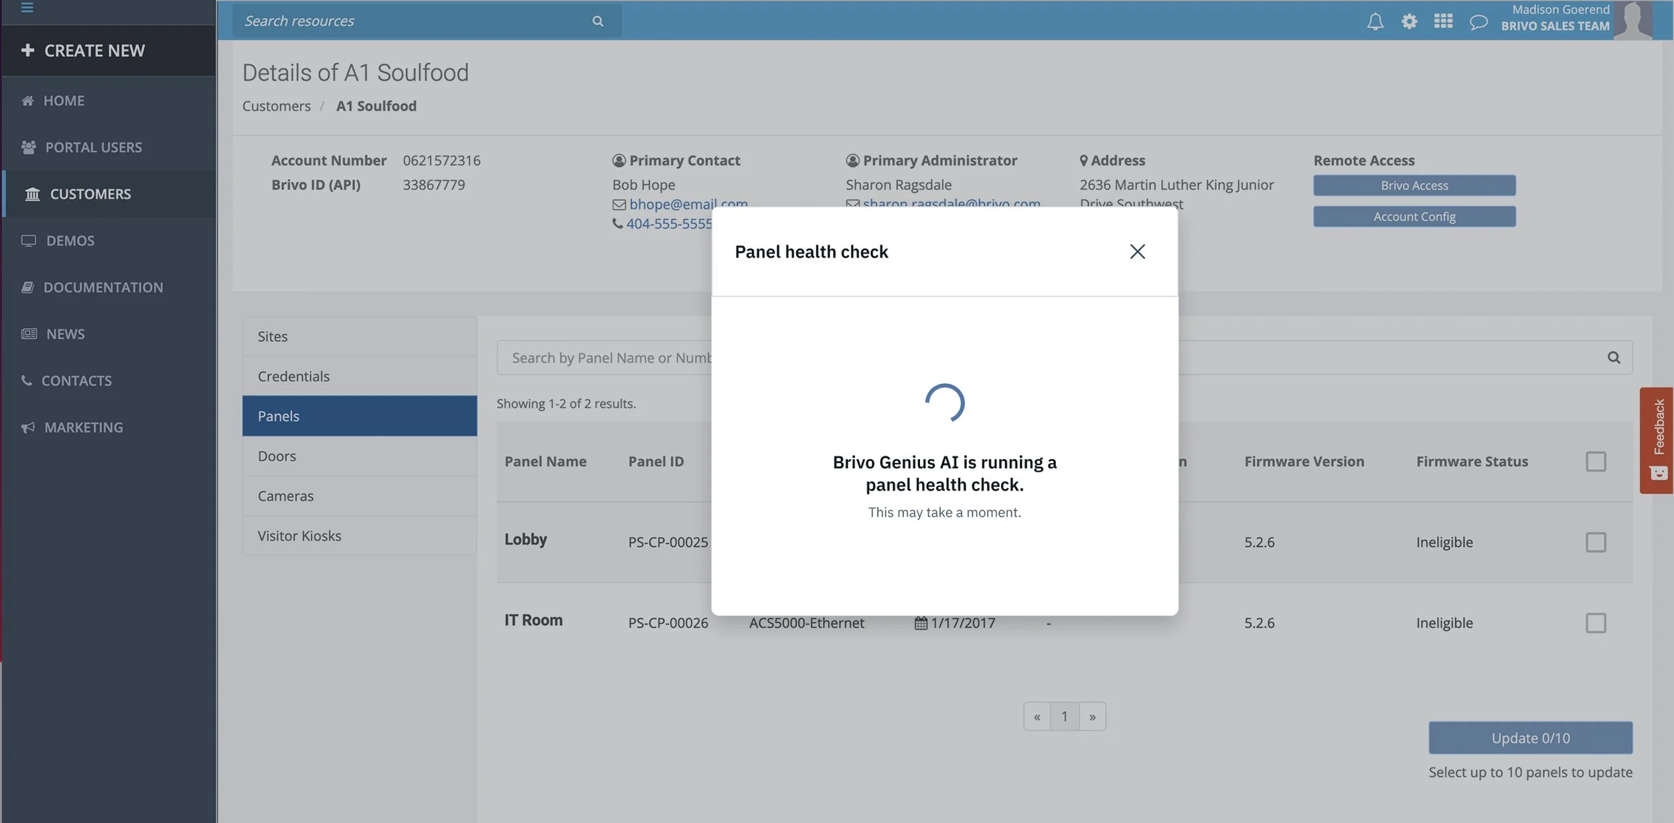Open the apps grid icon

point(1443,21)
